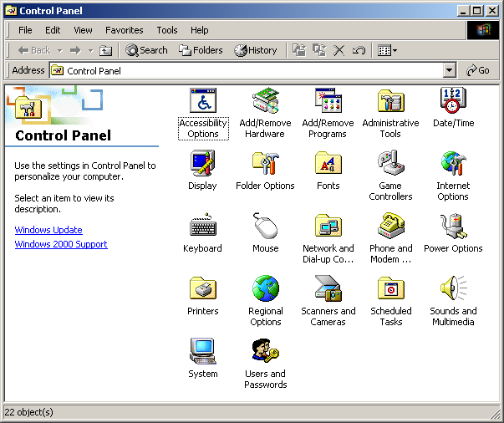Open the Favorites menu
Screen dimensions: 504x423
coord(125,30)
